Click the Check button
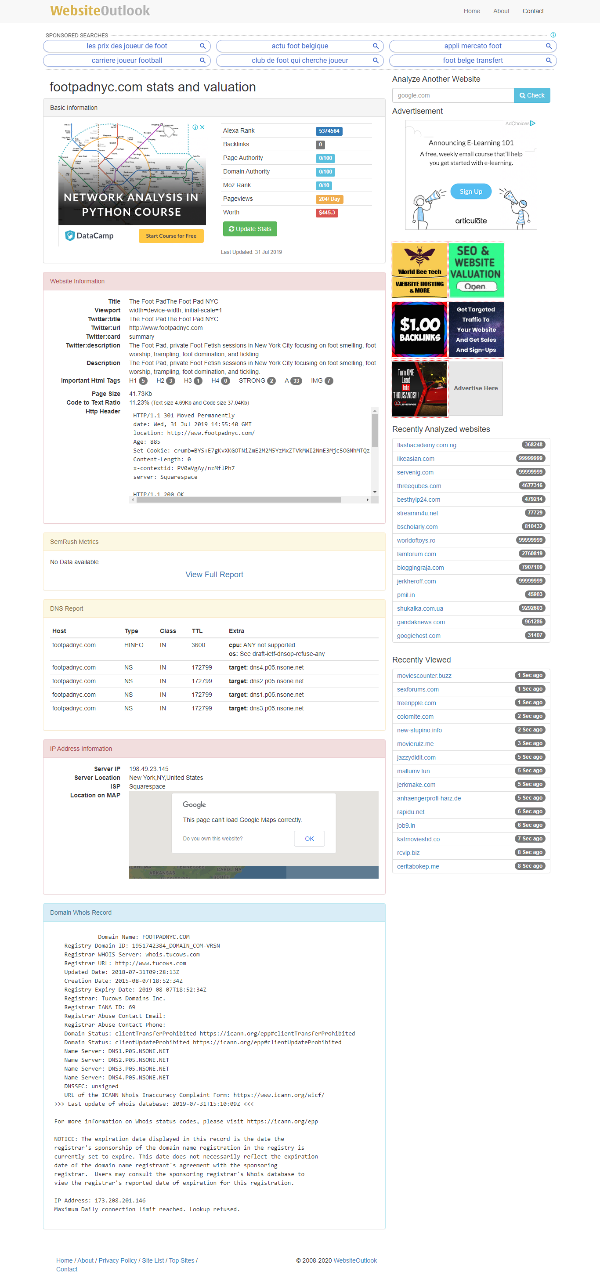Viewport: 600px width, 1278px height. (x=531, y=95)
